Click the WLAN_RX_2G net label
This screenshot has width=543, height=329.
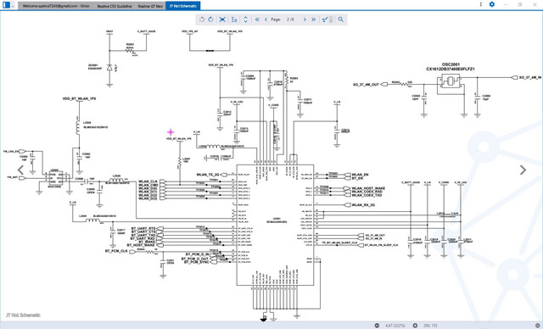[363, 205]
